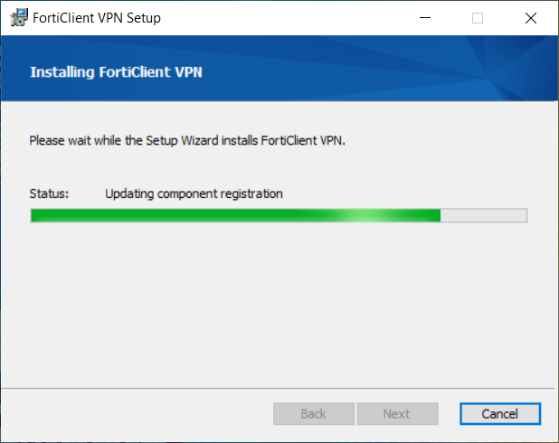Screen dimensions: 559x443
Task: Minimize the FortiClient VPN Setup window
Action: [x=425, y=17]
